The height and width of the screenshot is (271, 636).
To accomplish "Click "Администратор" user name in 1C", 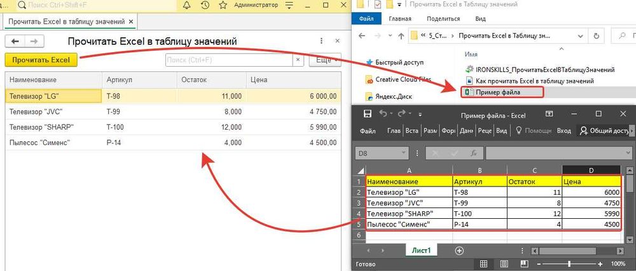I will [x=256, y=5].
